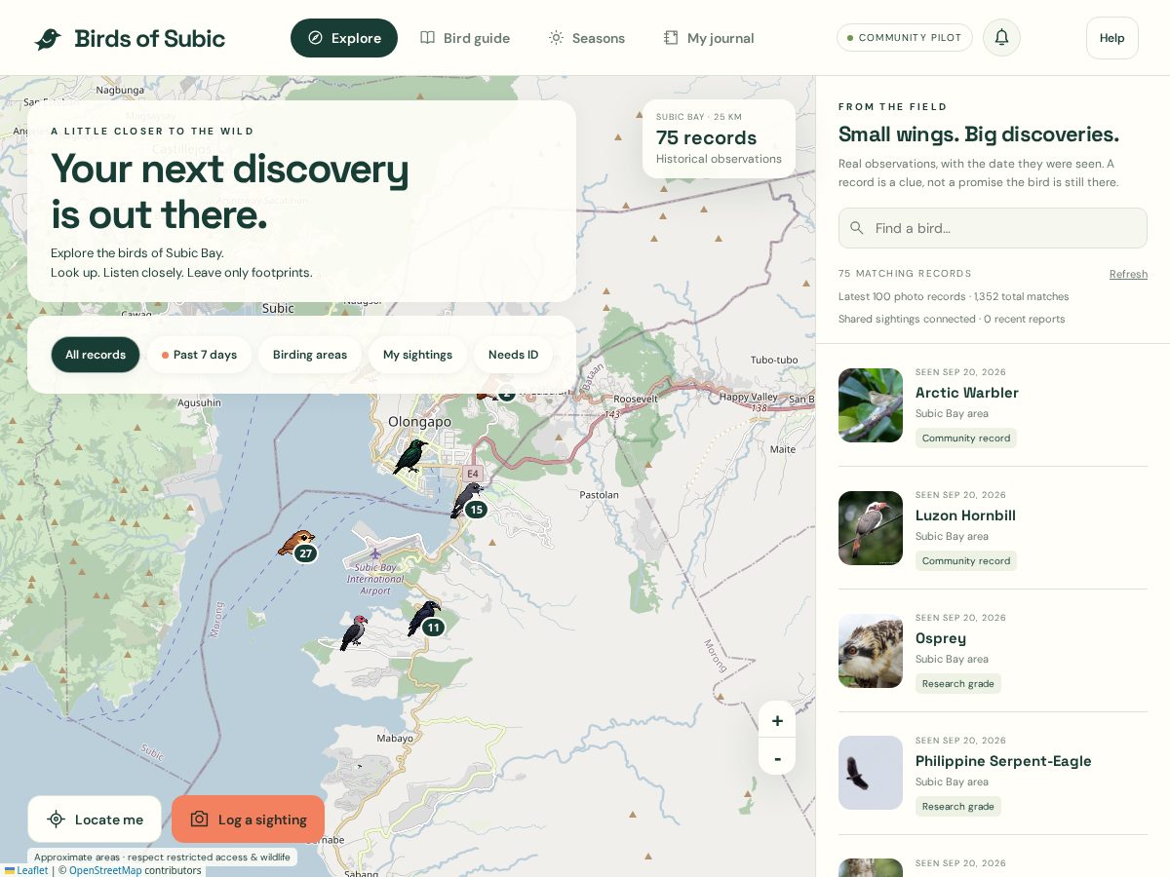Open the Philippine Serpent-Eagle thumbnail
Image resolution: width=1170 pixels, height=877 pixels.
point(871,773)
